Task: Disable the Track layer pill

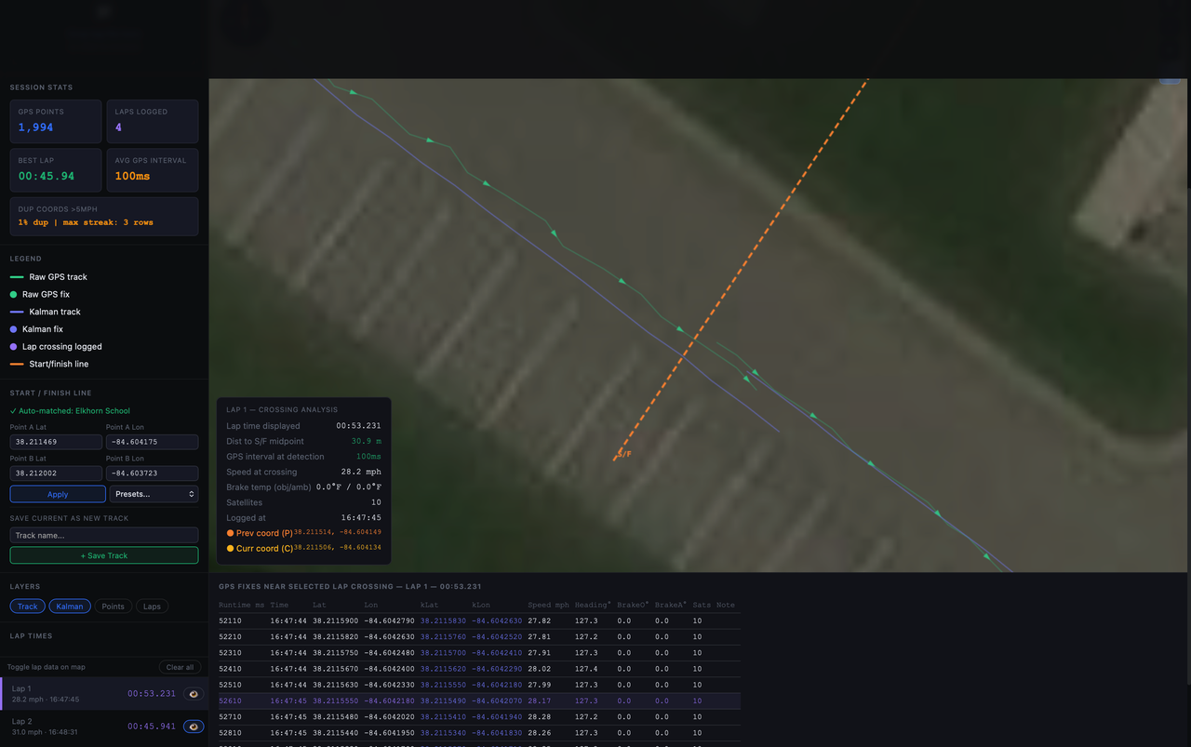Action: click(x=28, y=606)
